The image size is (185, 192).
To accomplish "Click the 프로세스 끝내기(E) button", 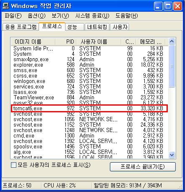I will [143, 166].
